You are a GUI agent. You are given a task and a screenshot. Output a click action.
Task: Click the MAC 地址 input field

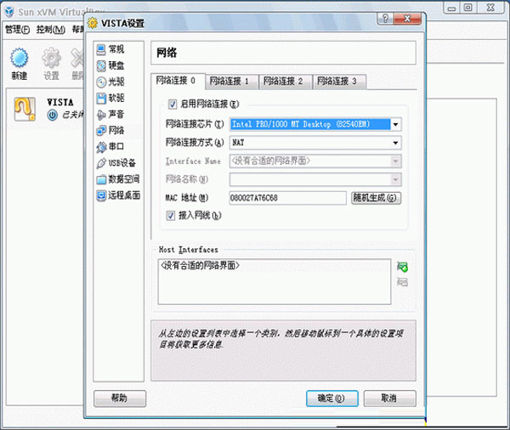pos(287,198)
